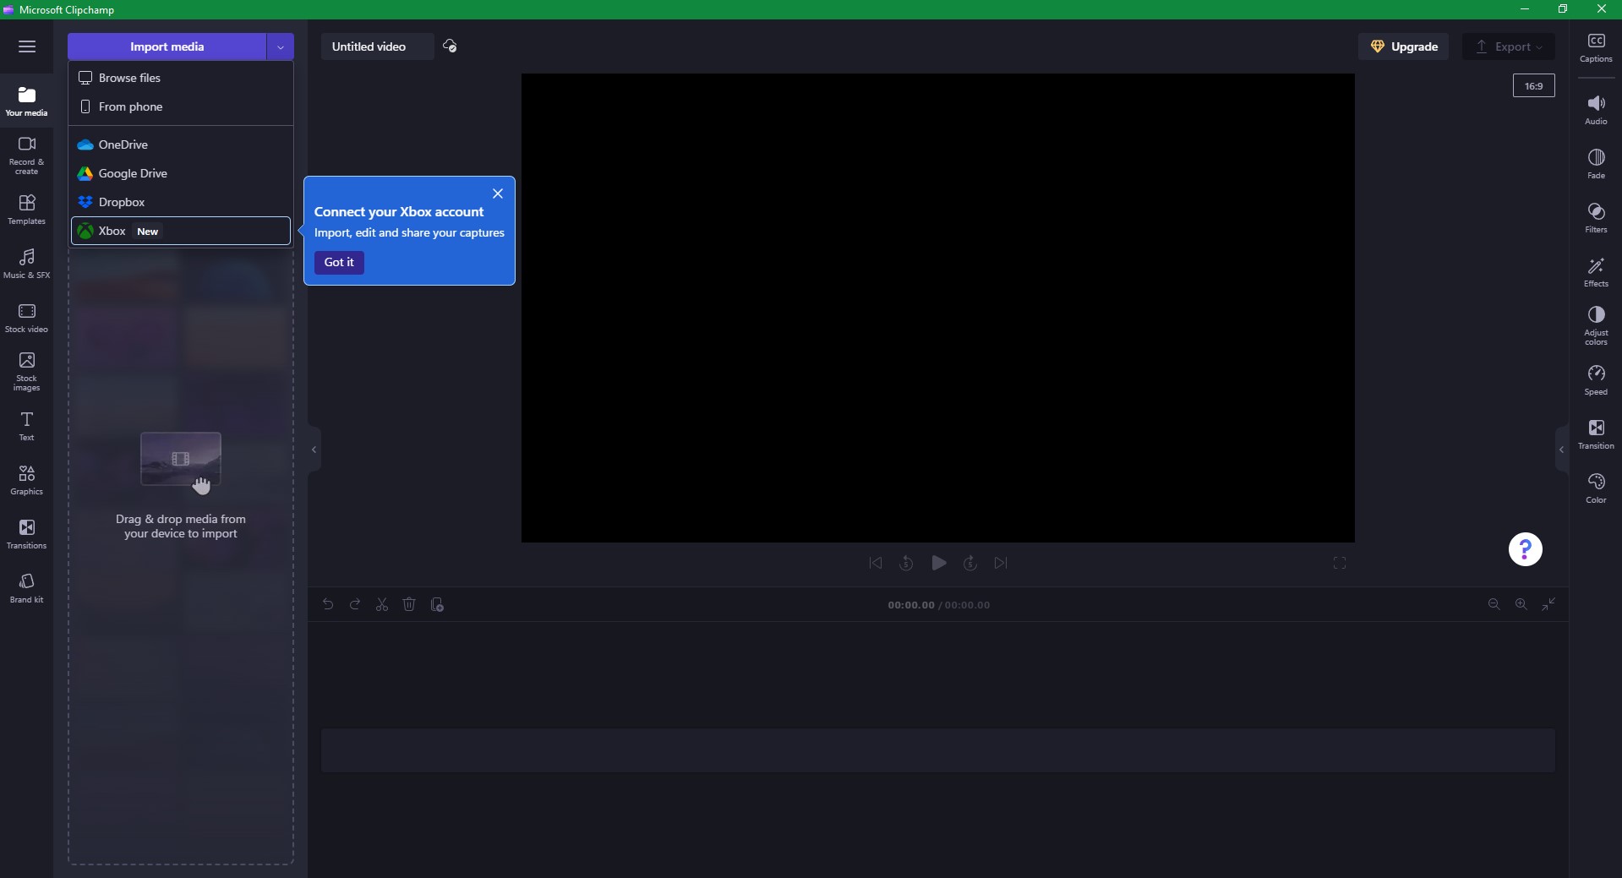Viewport: 1622px width, 878px height.
Task: Collapse the right-side tools panel chevron
Action: 1561,450
